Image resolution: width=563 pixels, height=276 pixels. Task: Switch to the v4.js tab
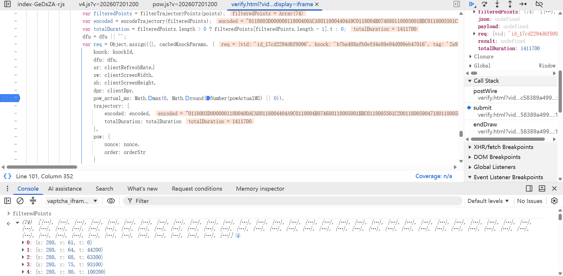(108, 4)
